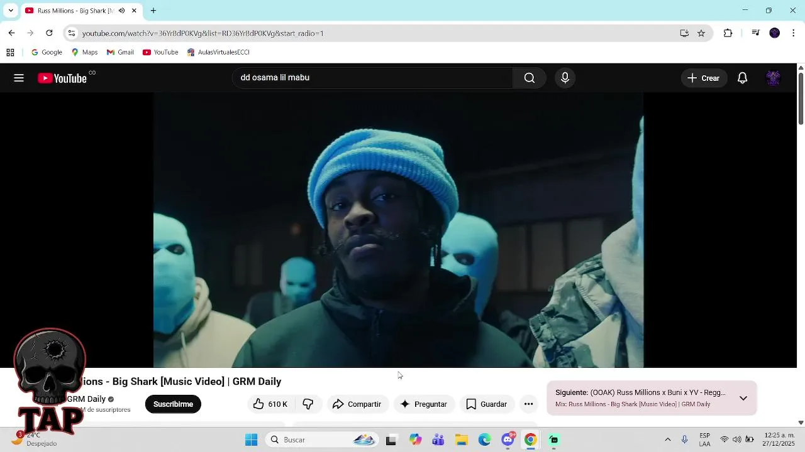Image resolution: width=805 pixels, height=452 pixels.
Task: Expand the Siguiente mix playlist panel
Action: coord(743,398)
